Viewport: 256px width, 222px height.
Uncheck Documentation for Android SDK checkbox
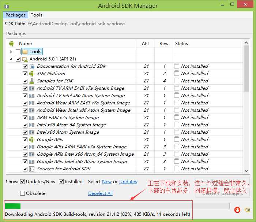click(25, 66)
